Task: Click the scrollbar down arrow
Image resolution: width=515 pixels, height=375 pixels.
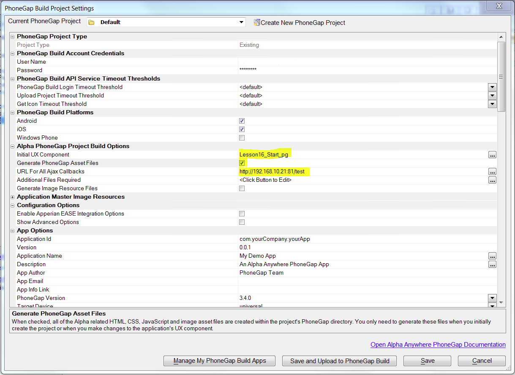Action: pyautogui.click(x=501, y=302)
